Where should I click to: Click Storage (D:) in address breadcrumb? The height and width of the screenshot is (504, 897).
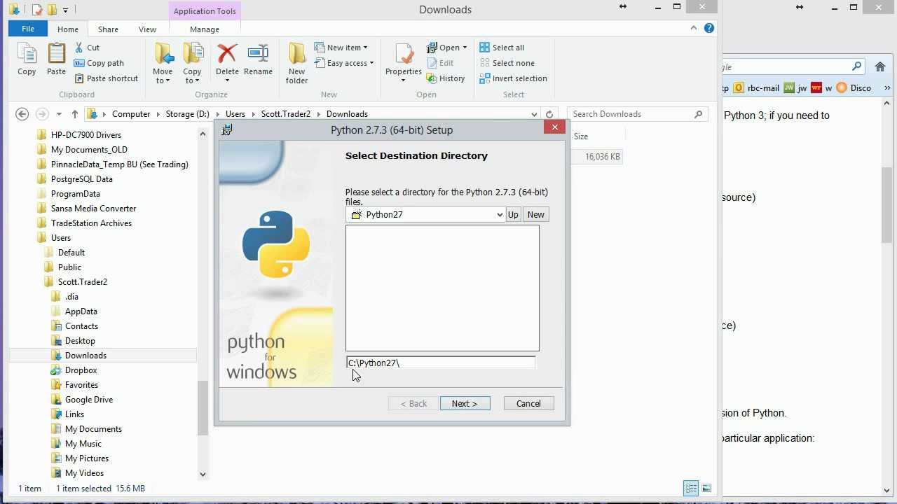click(x=187, y=114)
